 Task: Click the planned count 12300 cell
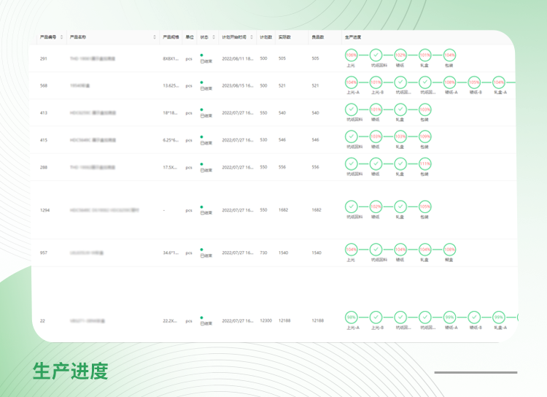265,320
